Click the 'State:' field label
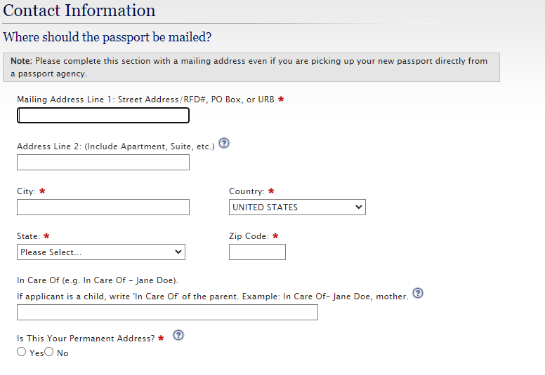The width and height of the screenshot is (545, 375). point(28,236)
